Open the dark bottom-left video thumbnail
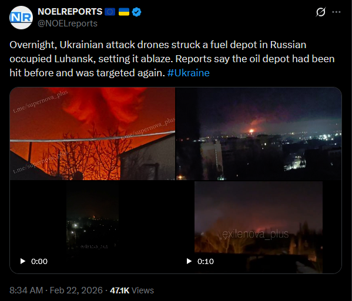352x301 pixels. pyautogui.click(x=92, y=227)
